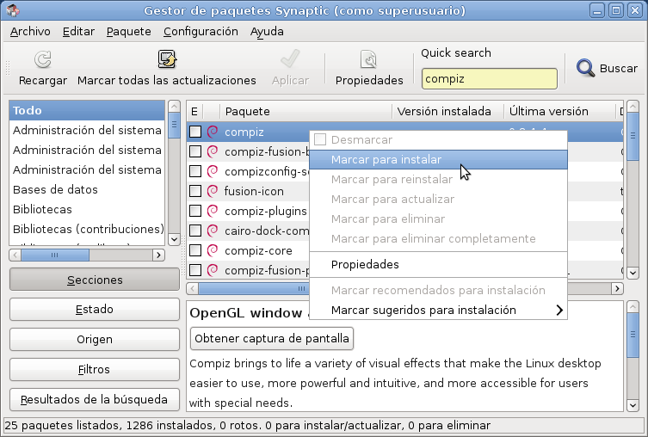Image resolution: width=648 pixels, height=437 pixels.
Task: Select Bibliotecas (contribuciones) category
Action: (x=87, y=229)
